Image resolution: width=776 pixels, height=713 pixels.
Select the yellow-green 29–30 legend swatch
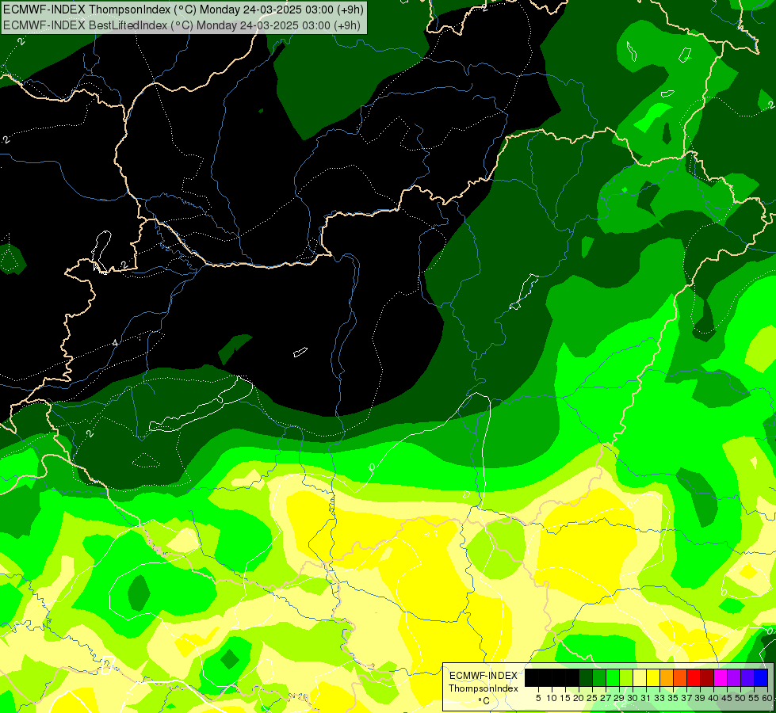click(x=626, y=678)
